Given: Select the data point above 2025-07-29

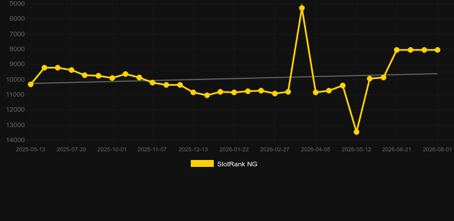Looking at the screenshot, I should (71, 70).
